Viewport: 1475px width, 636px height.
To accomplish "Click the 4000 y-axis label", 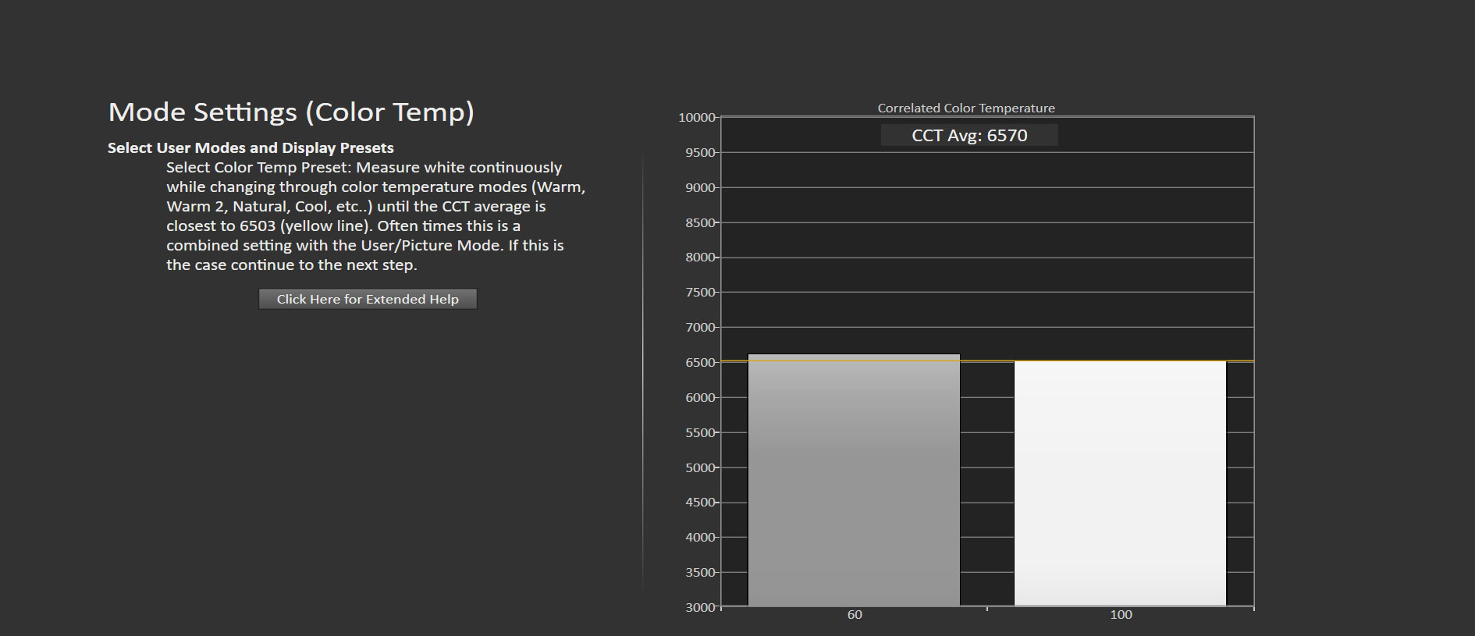I will click(701, 538).
